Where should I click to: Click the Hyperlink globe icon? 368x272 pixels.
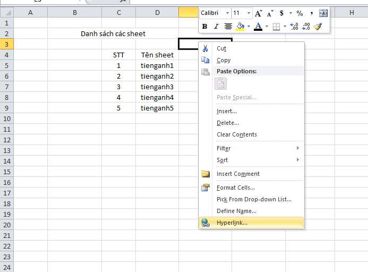click(206, 223)
